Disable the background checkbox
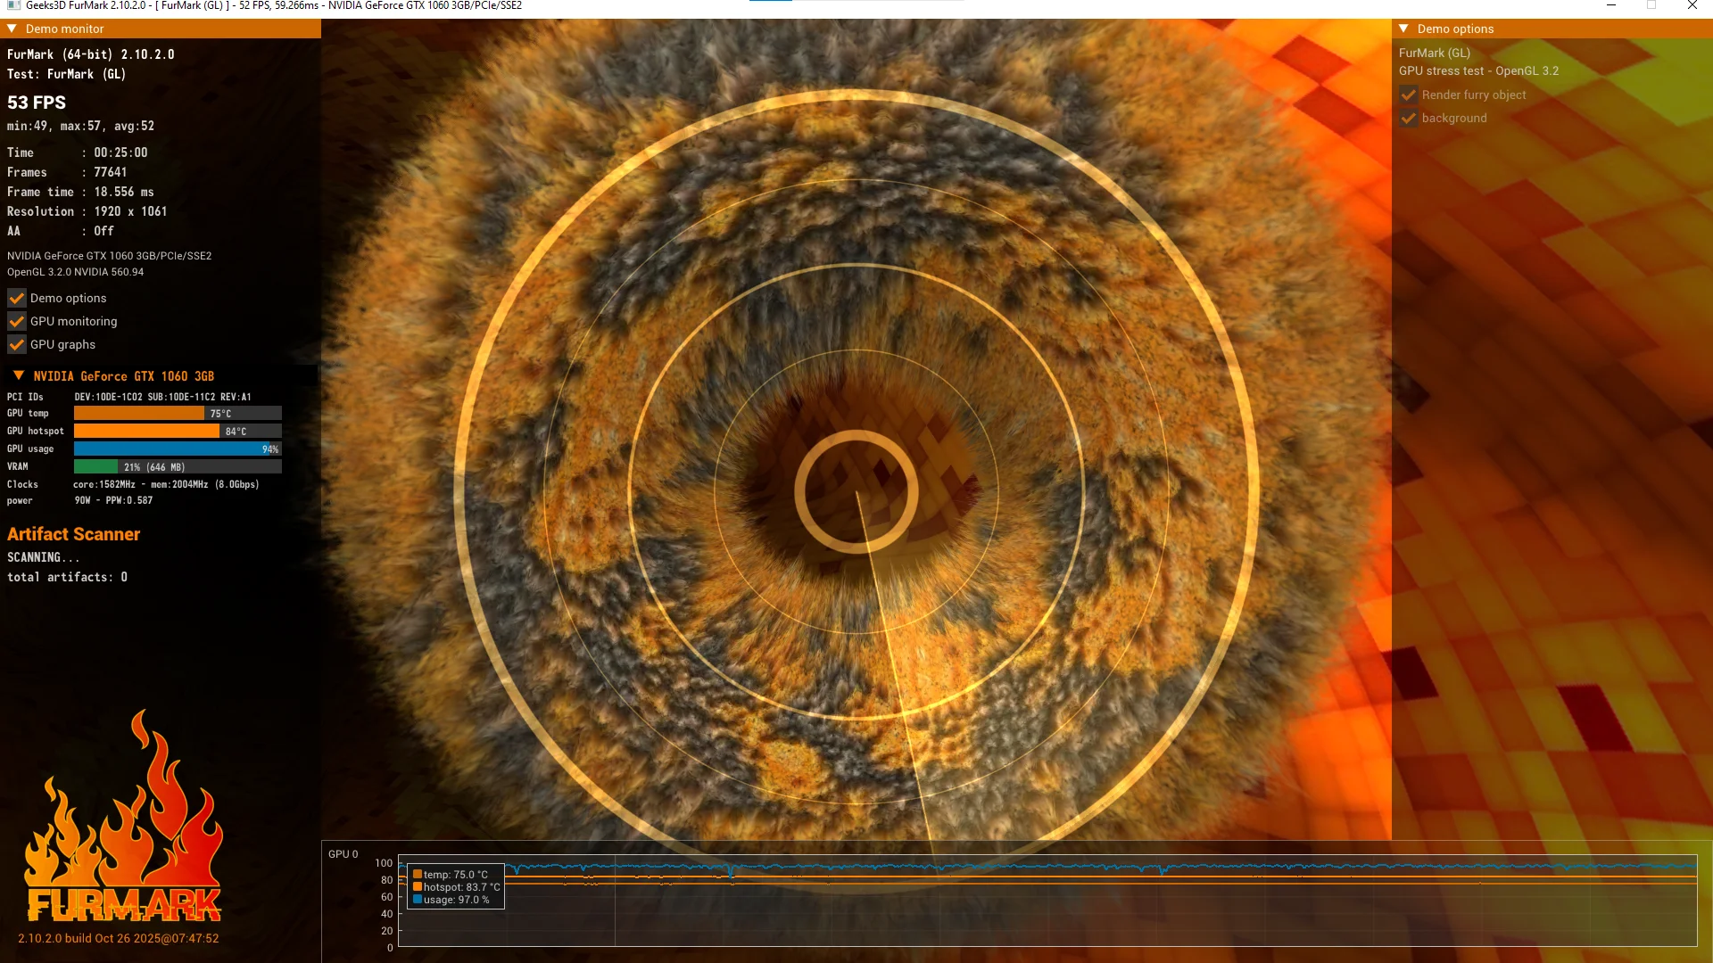Viewport: 1713px width, 963px height. point(1409,118)
